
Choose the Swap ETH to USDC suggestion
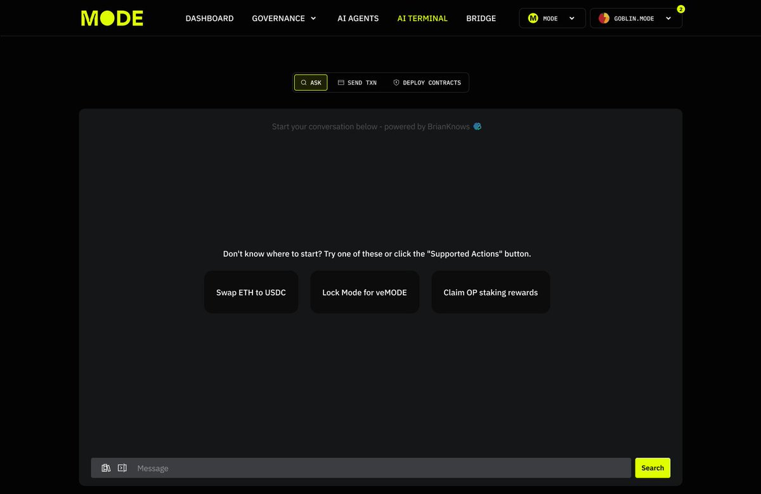pyautogui.click(x=251, y=292)
